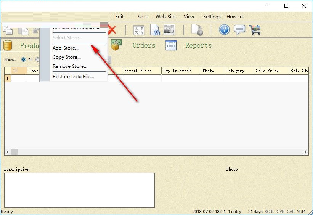This screenshot has height=215, width=313.
Task: Click the second gray documents toolbar icon
Action: point(23,31)
